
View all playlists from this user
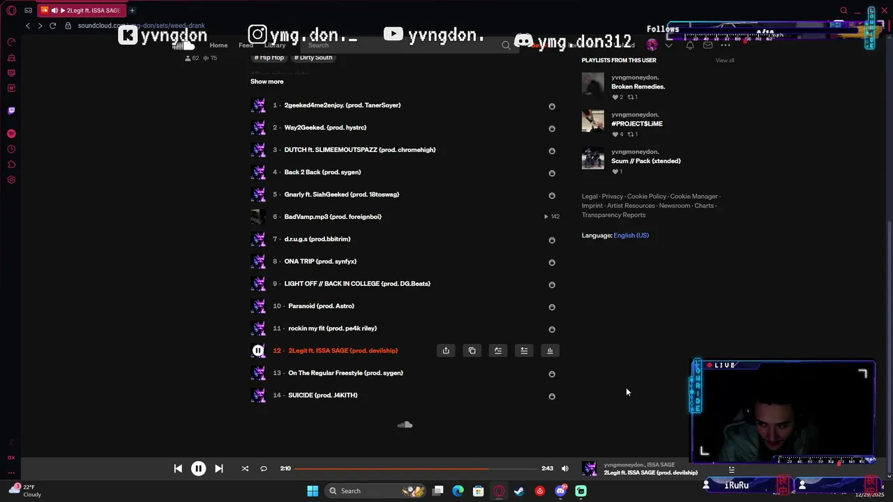pos(725,61)
